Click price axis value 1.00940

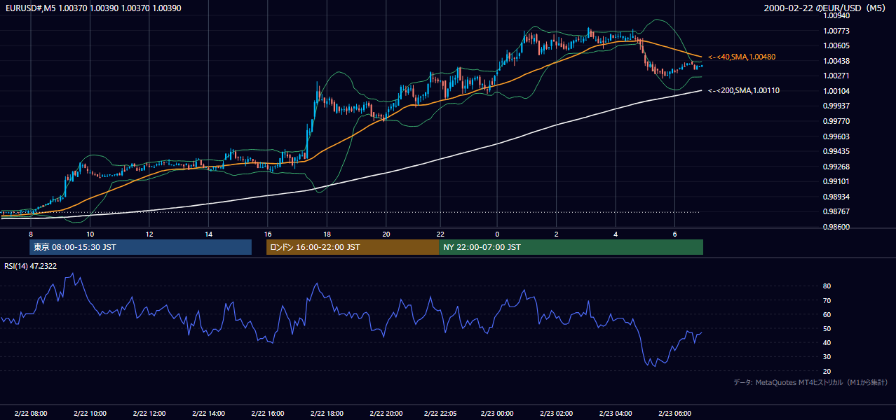tap(836, 15)
